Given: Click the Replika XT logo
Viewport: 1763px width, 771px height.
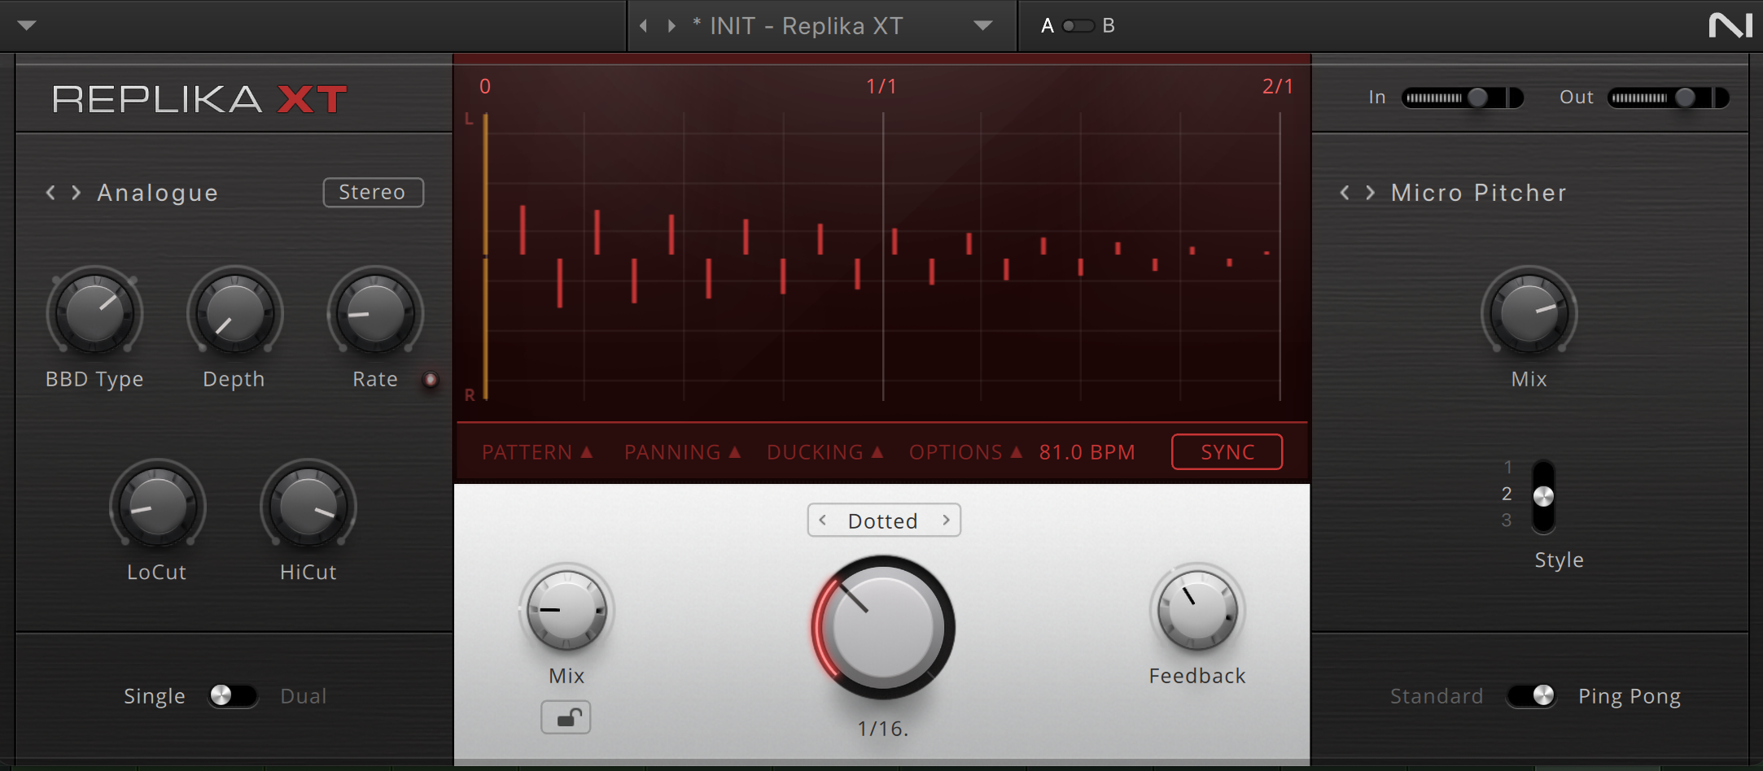Looking at the screenshot, I should pos(199,99).
